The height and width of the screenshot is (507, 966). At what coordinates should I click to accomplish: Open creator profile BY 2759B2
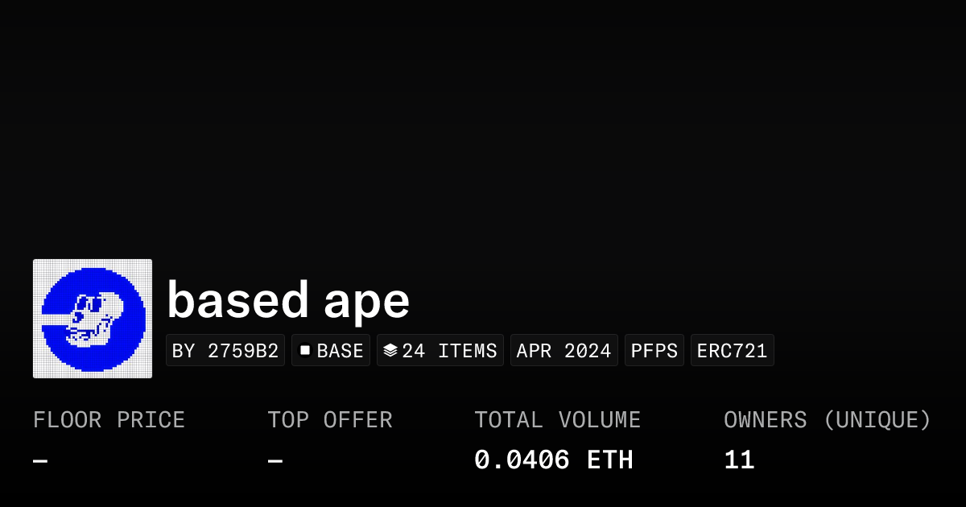[x=225, y=351]
